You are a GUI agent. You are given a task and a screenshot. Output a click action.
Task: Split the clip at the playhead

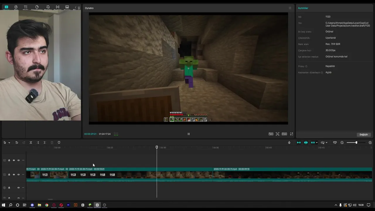(x=31, y=143)
